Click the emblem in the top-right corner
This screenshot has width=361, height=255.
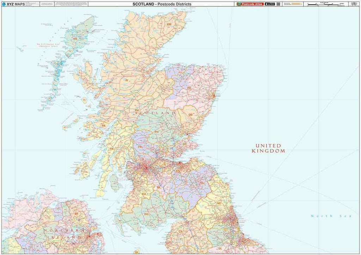pos(354,4)
